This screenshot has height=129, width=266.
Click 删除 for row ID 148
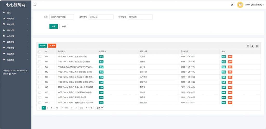pyautogui.click(x=230, y=77)
